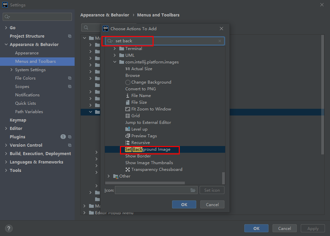Screen dimensions: 330x236
Task: Click the Recursive icon
Action: (128, 143)
